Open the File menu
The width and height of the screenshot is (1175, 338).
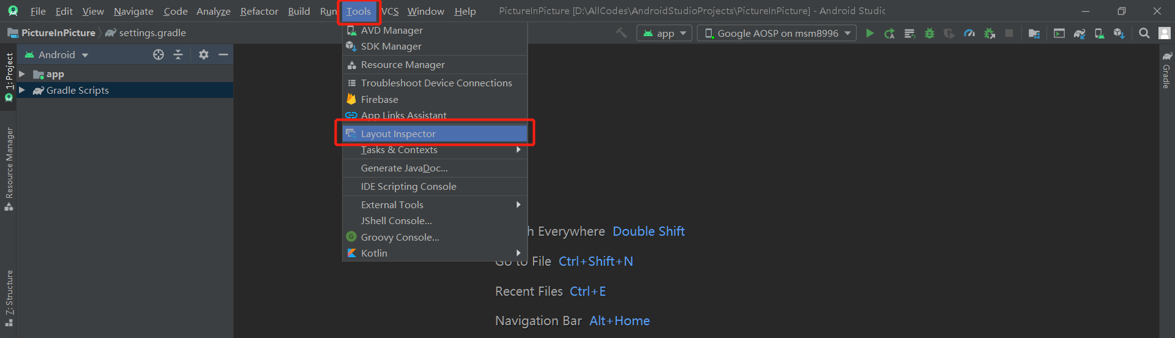point(38,11)
